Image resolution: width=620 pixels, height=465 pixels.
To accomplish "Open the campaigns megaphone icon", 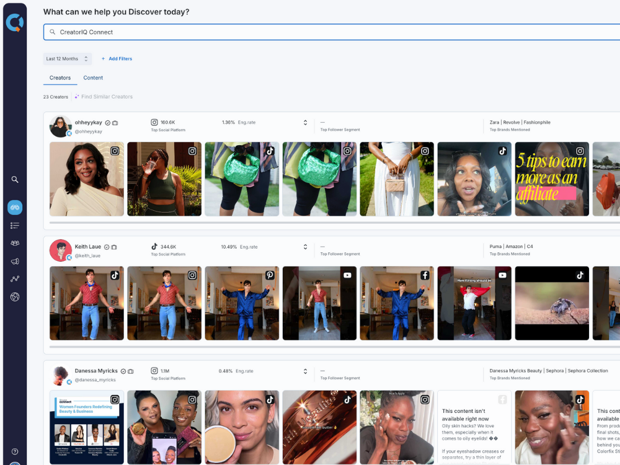I will [14, 260].
